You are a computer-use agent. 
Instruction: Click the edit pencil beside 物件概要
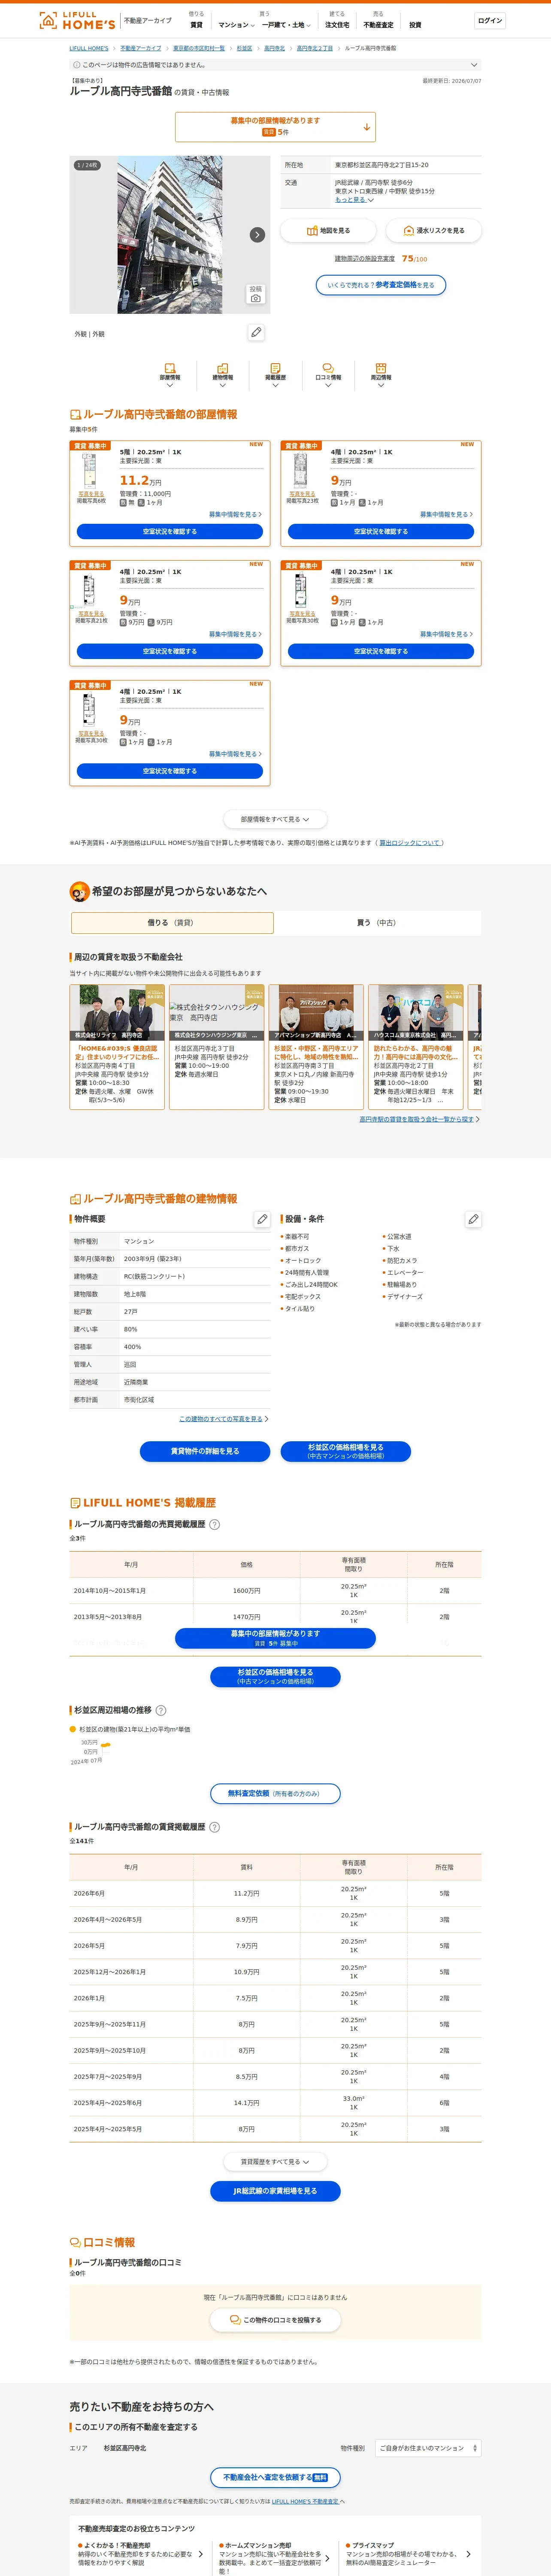(x=262, y=1219)
